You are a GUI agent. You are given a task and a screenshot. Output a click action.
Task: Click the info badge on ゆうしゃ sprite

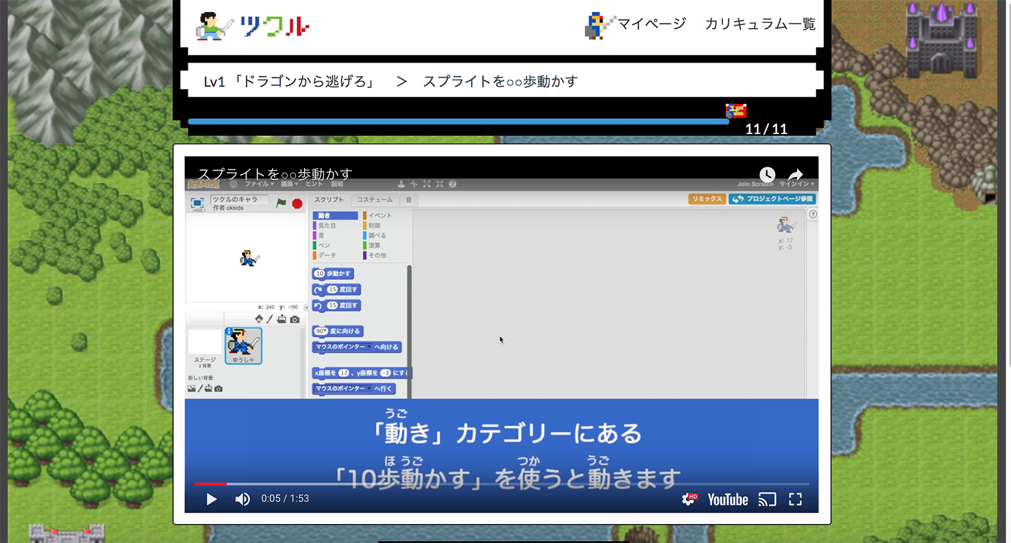click(x=229, y=331)
